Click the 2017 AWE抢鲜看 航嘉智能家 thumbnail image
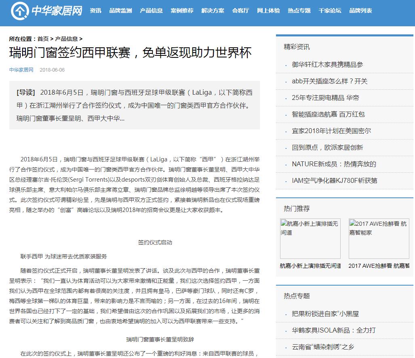Image resolution: width=415 pixels, height=358 pixels. (x=379, y=239)
